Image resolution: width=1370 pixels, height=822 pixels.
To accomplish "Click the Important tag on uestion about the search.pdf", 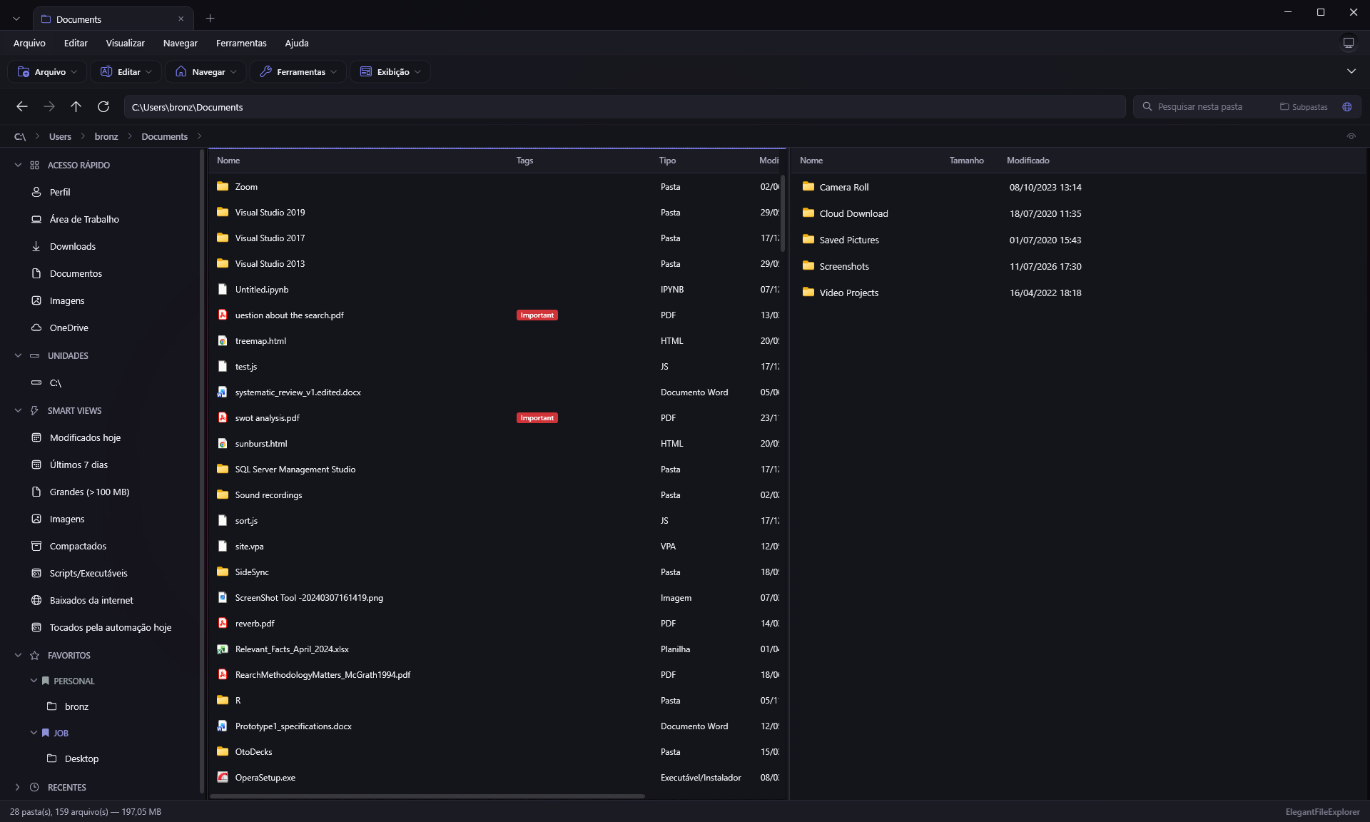I will point(537,315).
